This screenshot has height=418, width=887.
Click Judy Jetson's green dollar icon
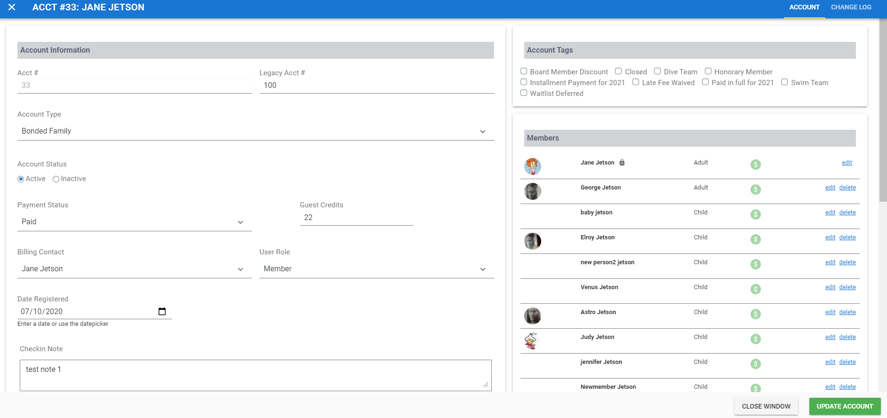tap(756, 339)
